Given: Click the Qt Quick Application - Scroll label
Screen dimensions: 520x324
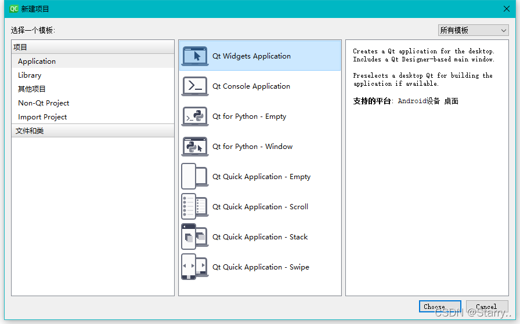Looking at the screenshot, I should [x=260, y=207].
